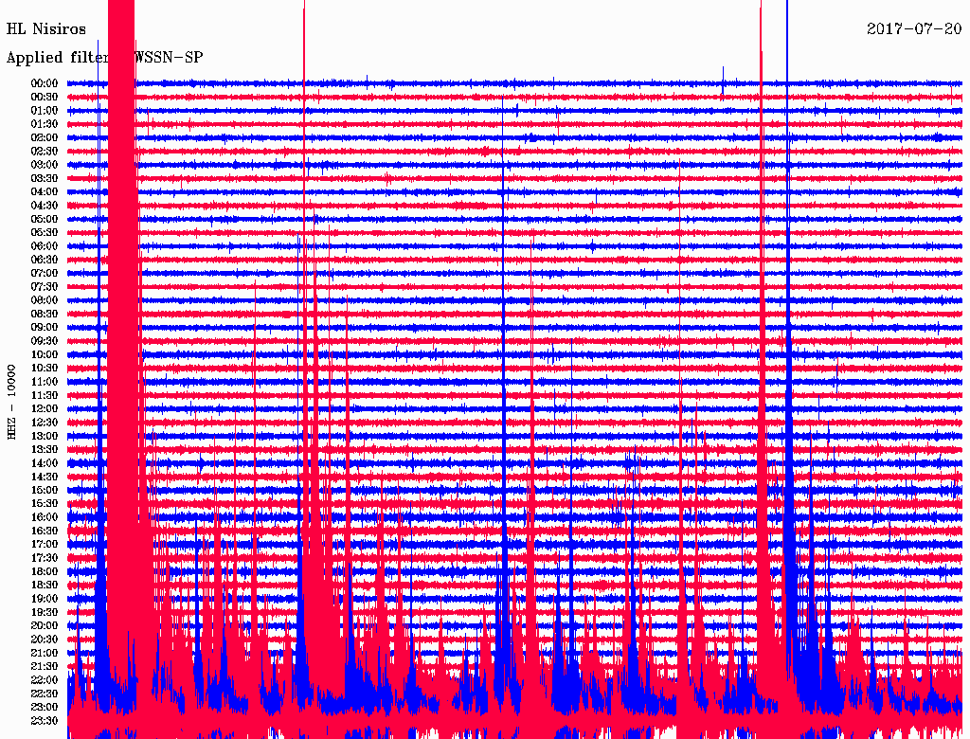This screenshot has width=970, height=739.
Task: Select the 18:00 time label
Action: point(45,571)
